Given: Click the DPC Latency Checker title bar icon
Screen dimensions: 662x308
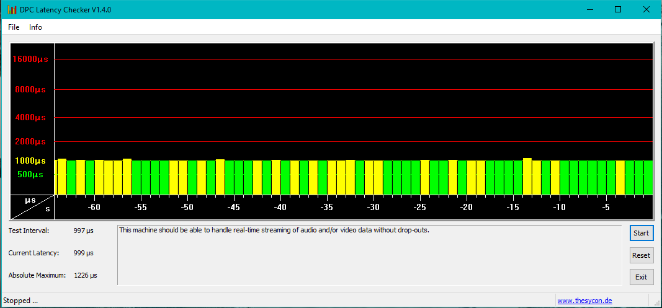Looking at the screenshot, I should click(12, 9).
